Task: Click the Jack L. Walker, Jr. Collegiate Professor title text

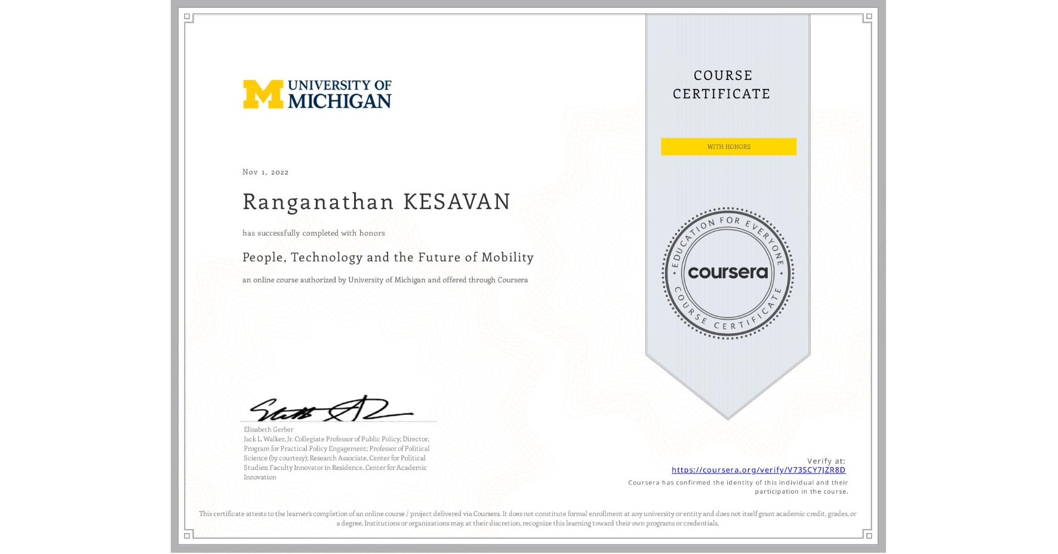Action: [x=337, y=458]
